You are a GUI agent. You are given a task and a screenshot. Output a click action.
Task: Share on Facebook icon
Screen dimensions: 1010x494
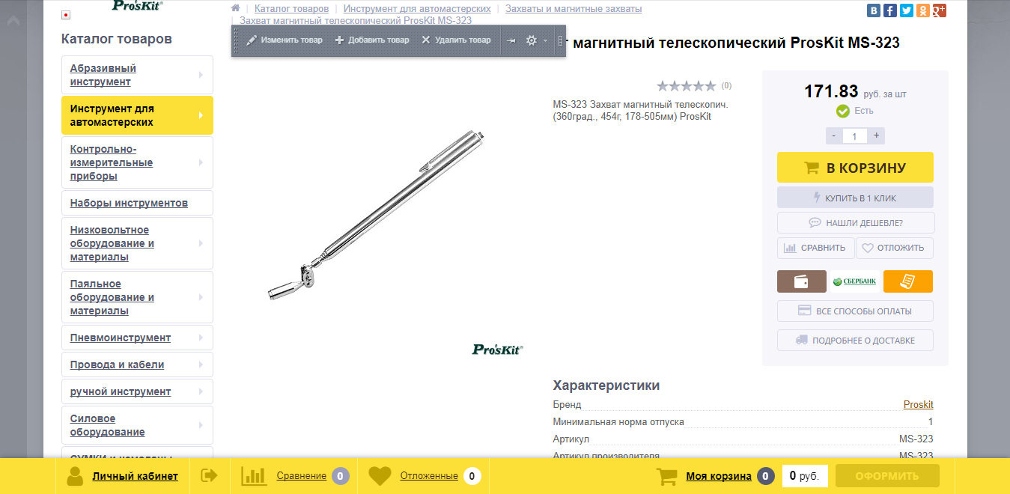coord(890,10)
